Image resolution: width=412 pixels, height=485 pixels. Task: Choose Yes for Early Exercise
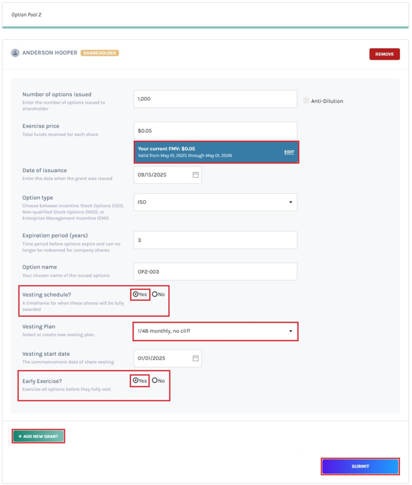(136, 381)
